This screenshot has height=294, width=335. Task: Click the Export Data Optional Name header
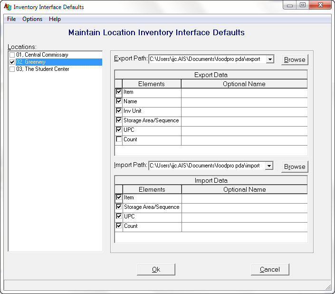click(244, 84)
